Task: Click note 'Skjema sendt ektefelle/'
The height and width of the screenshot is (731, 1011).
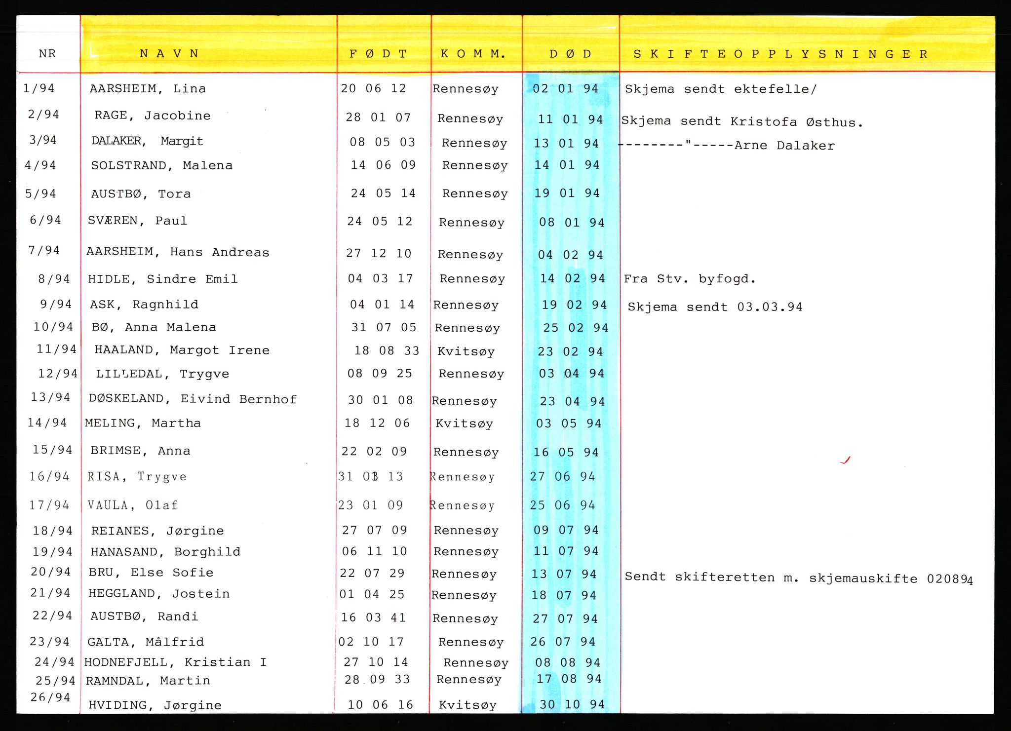Action: click(x=721, y=89)
